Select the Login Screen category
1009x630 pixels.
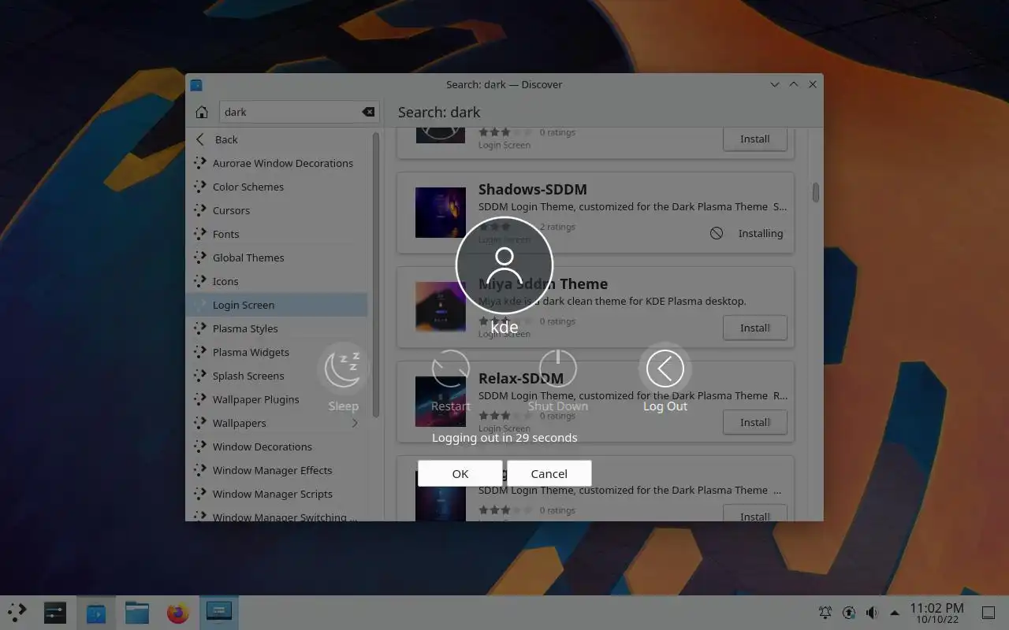point(277,305)
